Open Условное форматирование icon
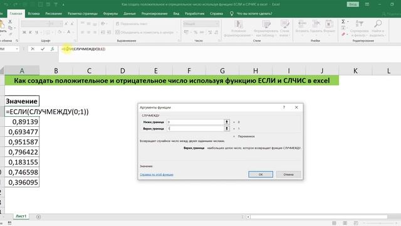The height and width of the screenshot is (226, 401). [238, 24]
